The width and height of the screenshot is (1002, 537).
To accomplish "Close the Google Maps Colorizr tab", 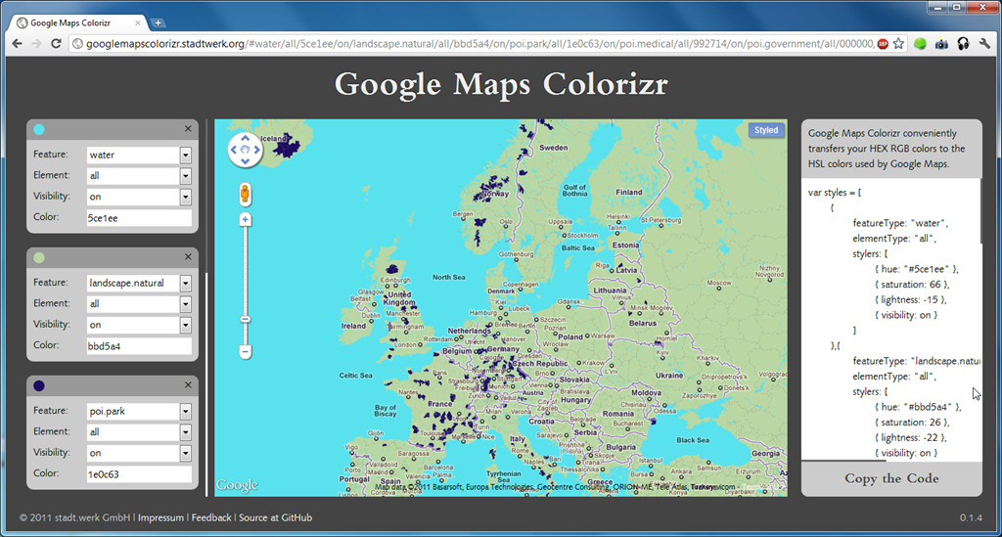I will click(x=137, y=23).
